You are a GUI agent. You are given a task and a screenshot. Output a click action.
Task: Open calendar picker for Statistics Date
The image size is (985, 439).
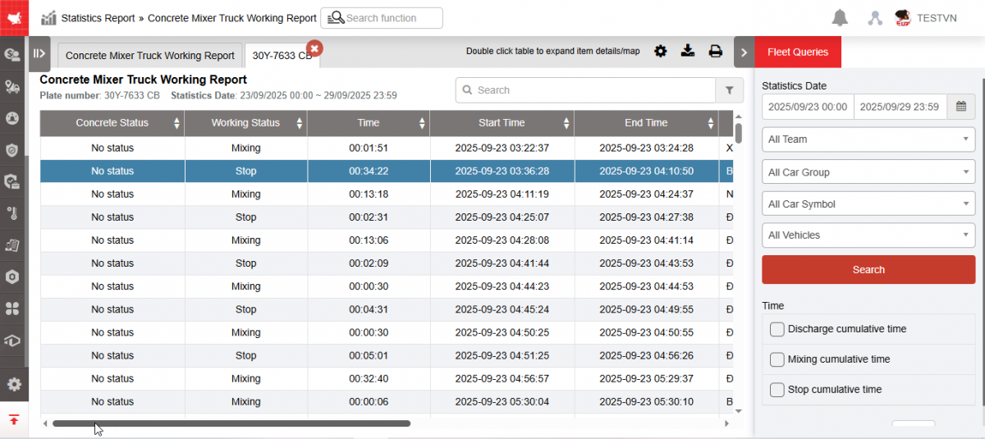pyautogui.click(x=960, y=107)
